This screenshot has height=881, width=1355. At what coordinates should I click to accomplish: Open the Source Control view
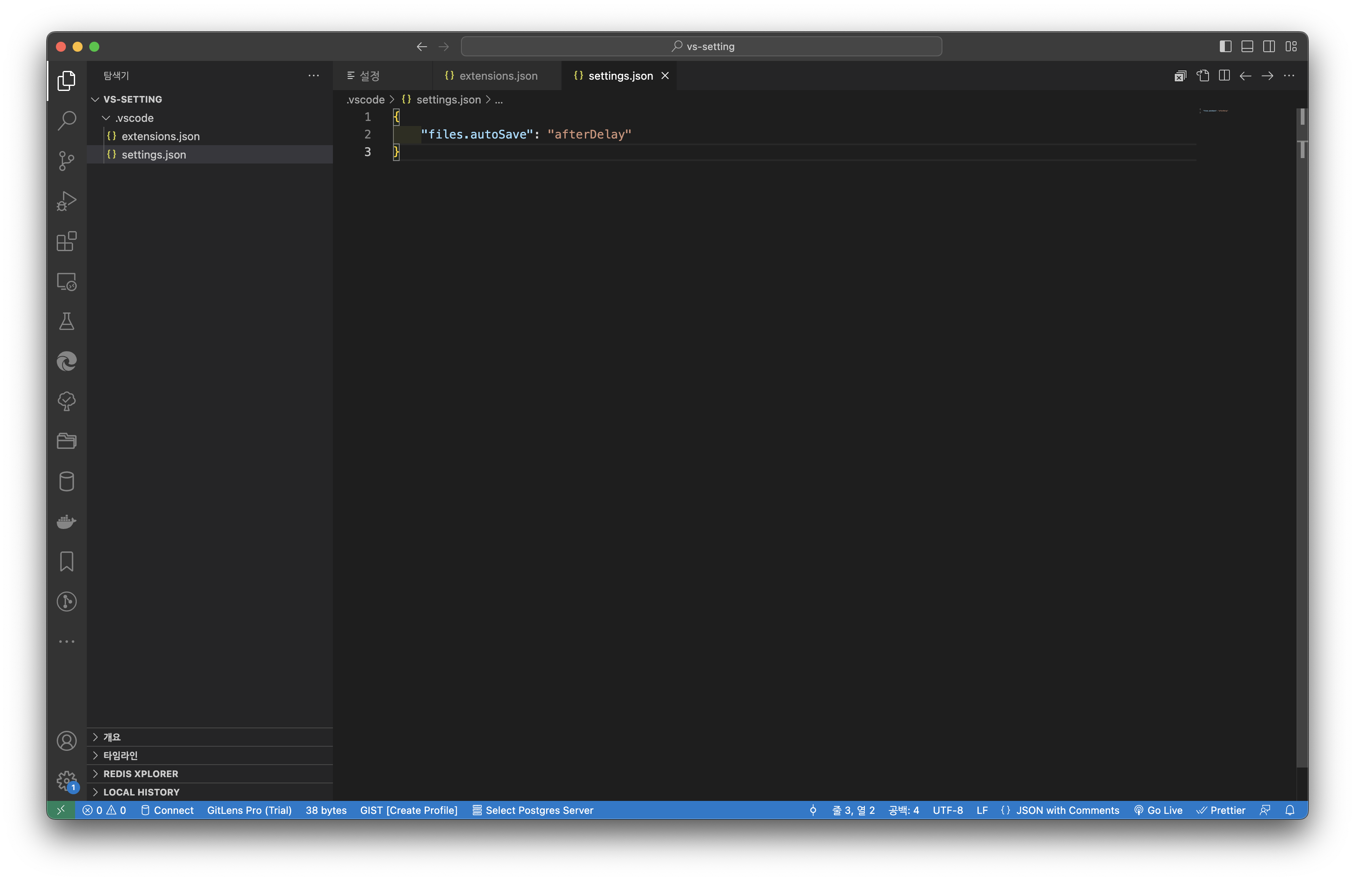pos(67,161)
